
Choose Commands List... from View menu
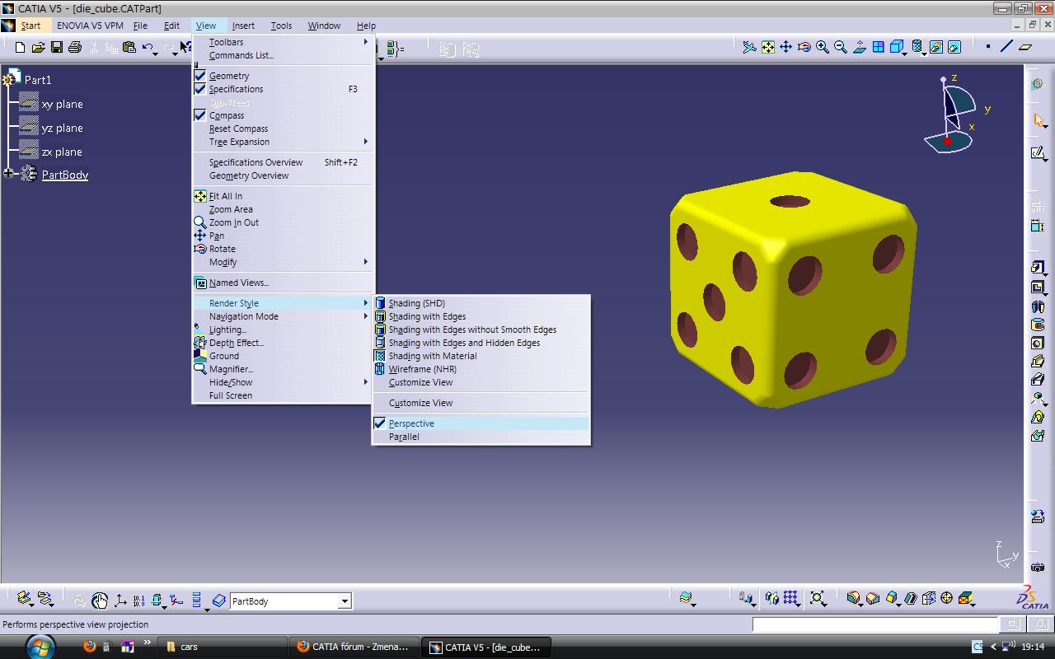pos(284,55)
